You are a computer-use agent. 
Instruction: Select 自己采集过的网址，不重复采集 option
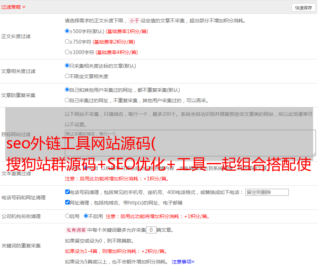click(x=67, y=100)
